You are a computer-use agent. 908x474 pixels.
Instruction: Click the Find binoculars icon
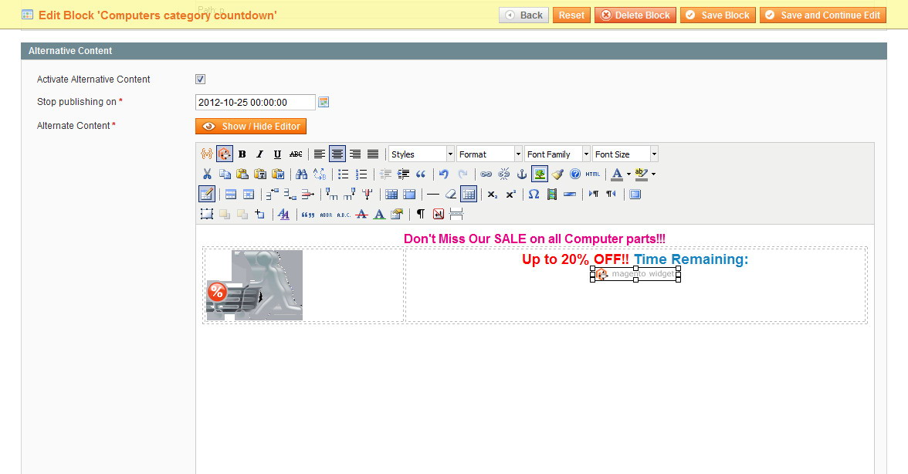click(302, 174)
